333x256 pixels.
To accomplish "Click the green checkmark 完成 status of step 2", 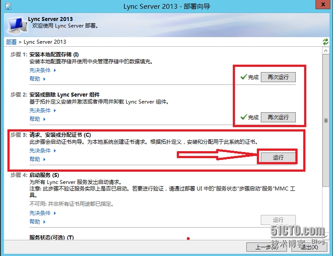I will pos(249,117).
